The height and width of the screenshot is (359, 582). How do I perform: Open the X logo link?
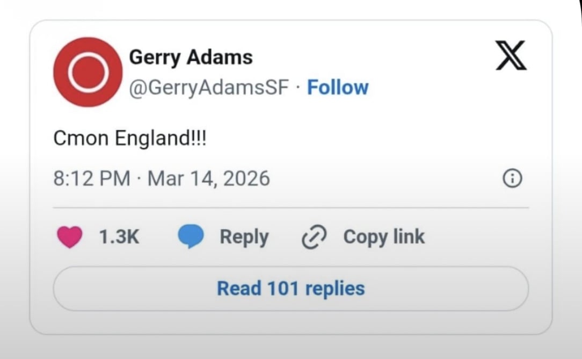point(511,55)
